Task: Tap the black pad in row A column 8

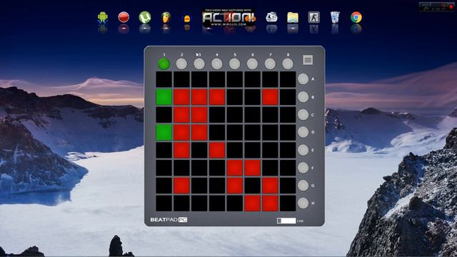Action: pyautogui.click(x=288, y=79)
